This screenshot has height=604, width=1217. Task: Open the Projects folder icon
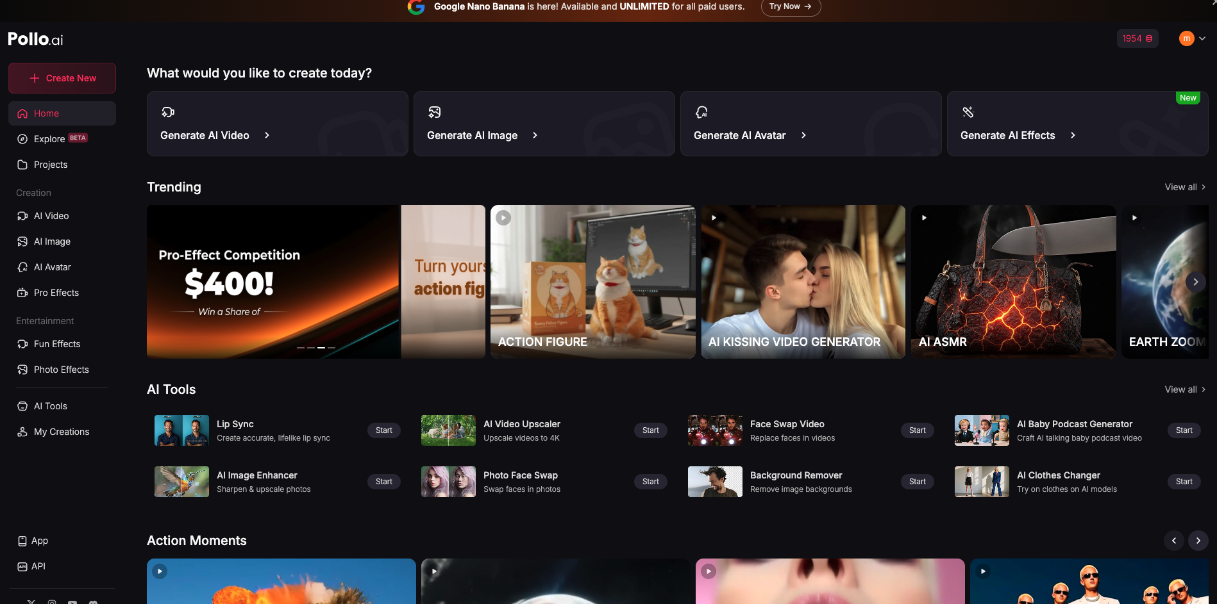[22, 165]
